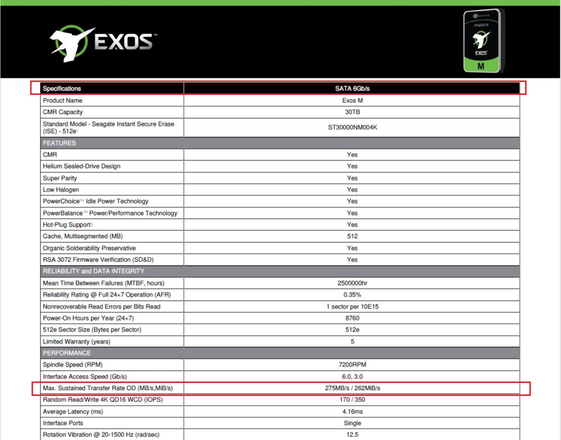Select the '6.0, 3.0' speed value
Screen dimensions: 561x440
tap(352, 376)
